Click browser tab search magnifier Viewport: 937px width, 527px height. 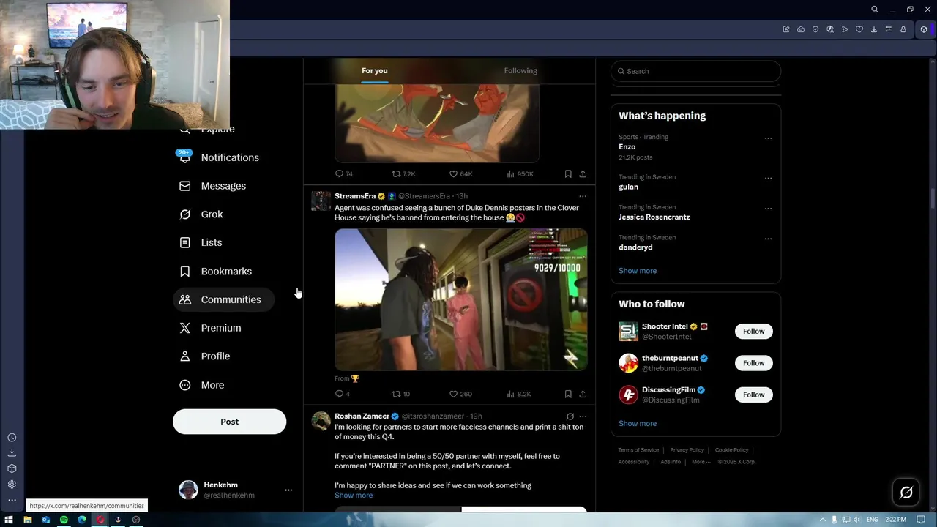[x=875, y=10]
